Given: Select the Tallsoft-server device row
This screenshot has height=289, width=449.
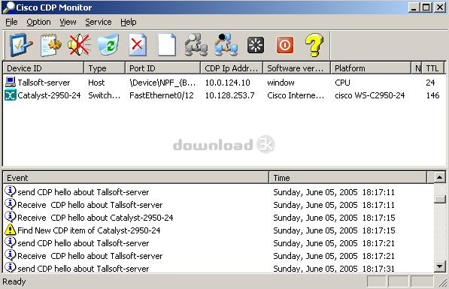Looking at the screenshot, I should tap(223, 83).
